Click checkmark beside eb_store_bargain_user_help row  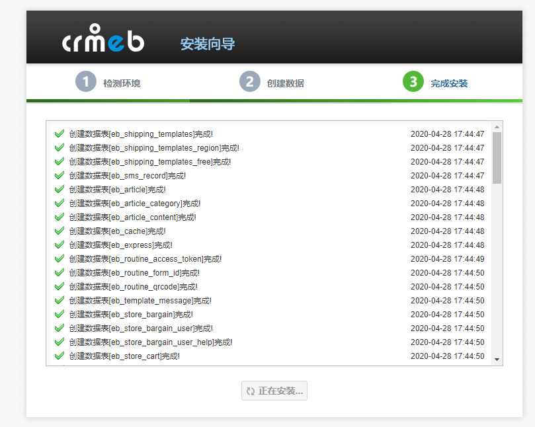coord(60,342)
